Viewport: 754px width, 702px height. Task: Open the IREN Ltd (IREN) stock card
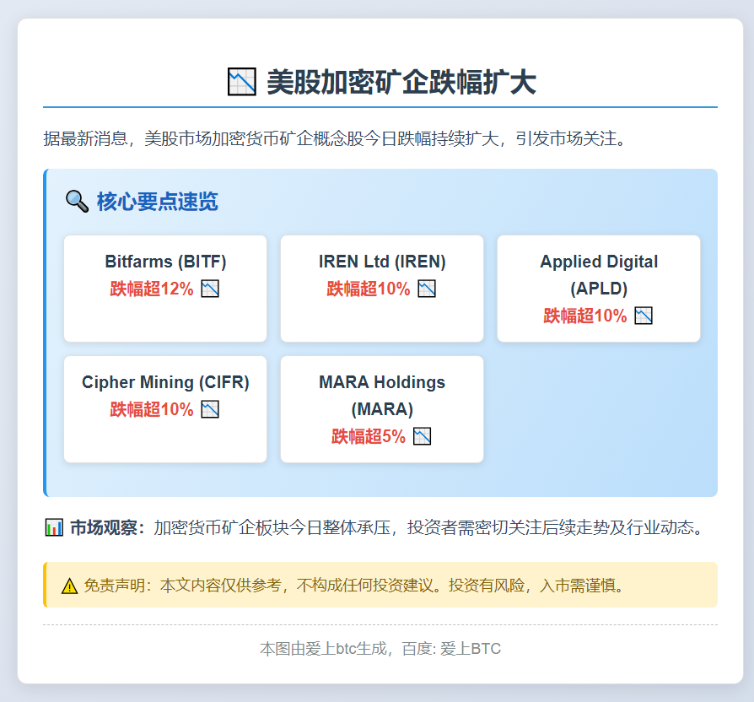[381, 288]
